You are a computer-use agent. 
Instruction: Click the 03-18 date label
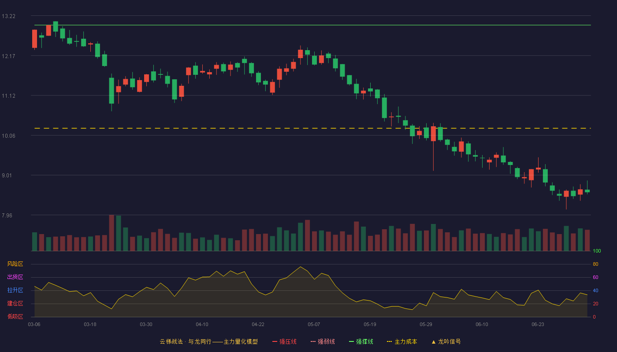90,324
